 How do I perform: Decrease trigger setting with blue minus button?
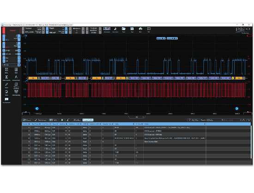pyautogui.click(x=47, y=30)
